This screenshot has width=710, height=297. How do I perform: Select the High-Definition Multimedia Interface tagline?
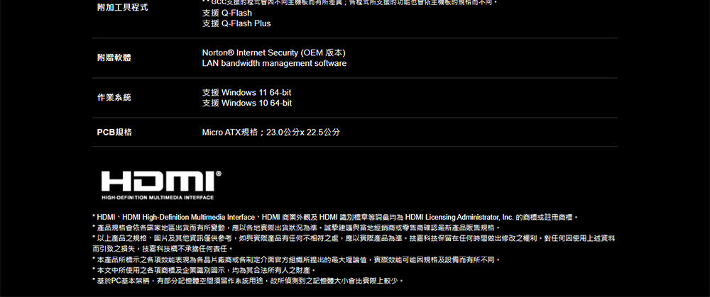coord(158,198)
